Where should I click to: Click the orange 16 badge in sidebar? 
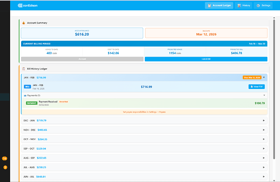point(4,158)
